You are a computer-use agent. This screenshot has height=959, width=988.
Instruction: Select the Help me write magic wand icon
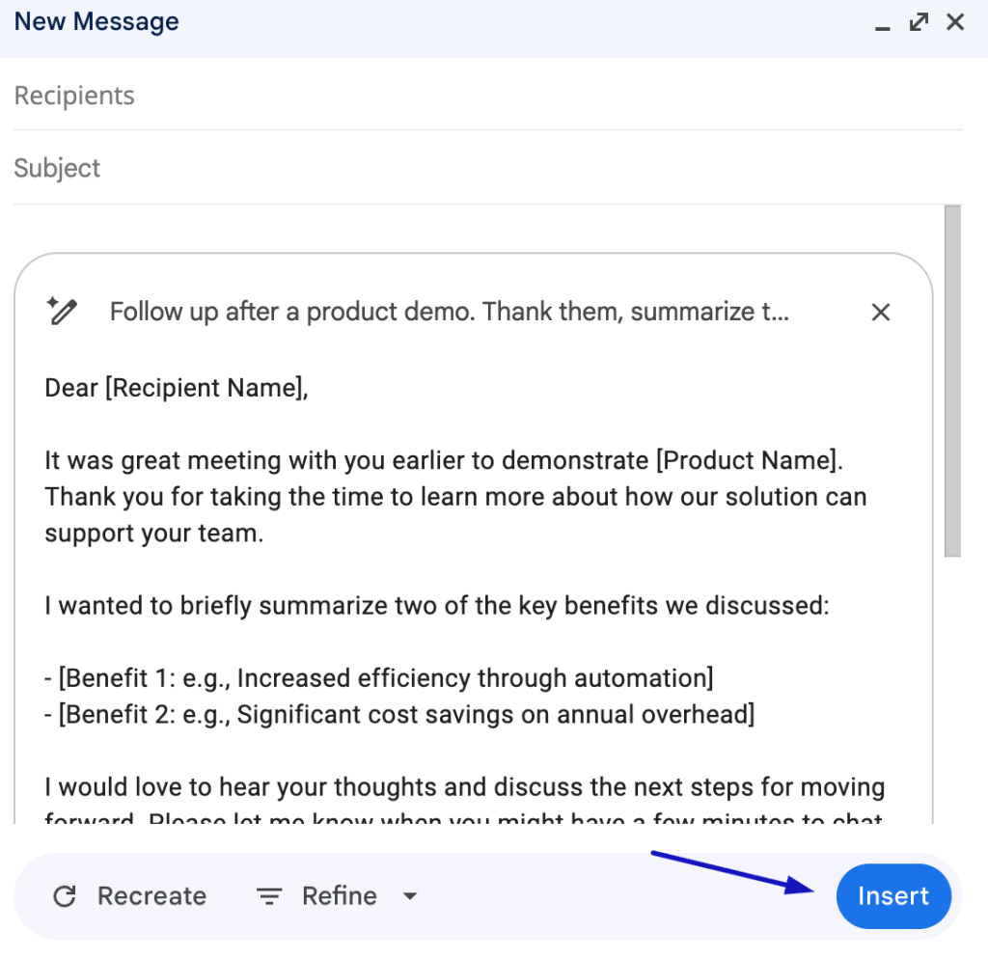click(x=63, y=311)
